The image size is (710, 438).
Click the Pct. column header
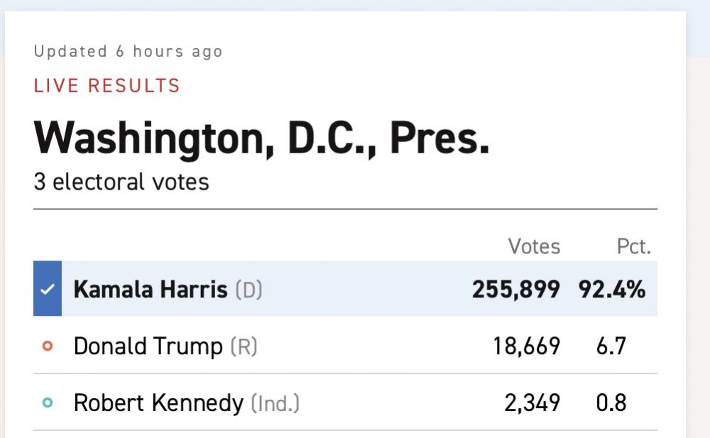click(633, 246)
